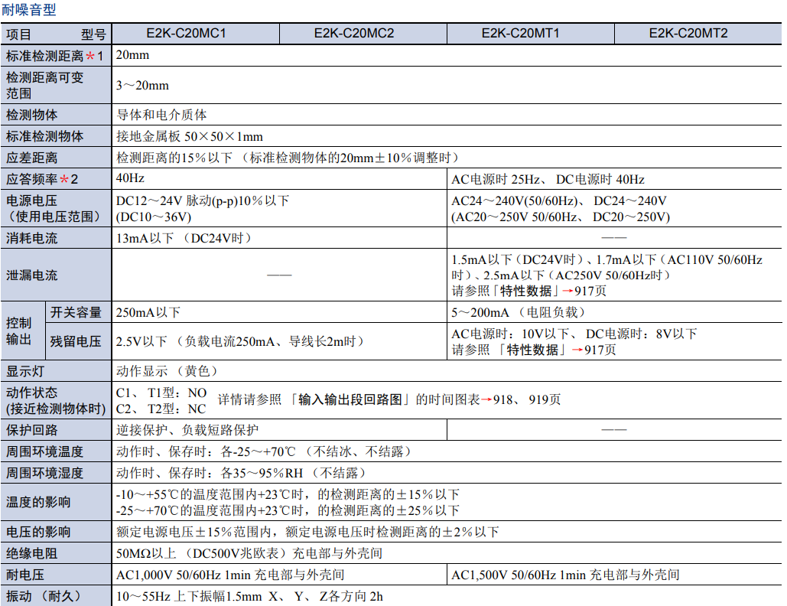
Task: Select the AC24～240V(50/60Hz) supply voltage text
Action: pos(559,200)
